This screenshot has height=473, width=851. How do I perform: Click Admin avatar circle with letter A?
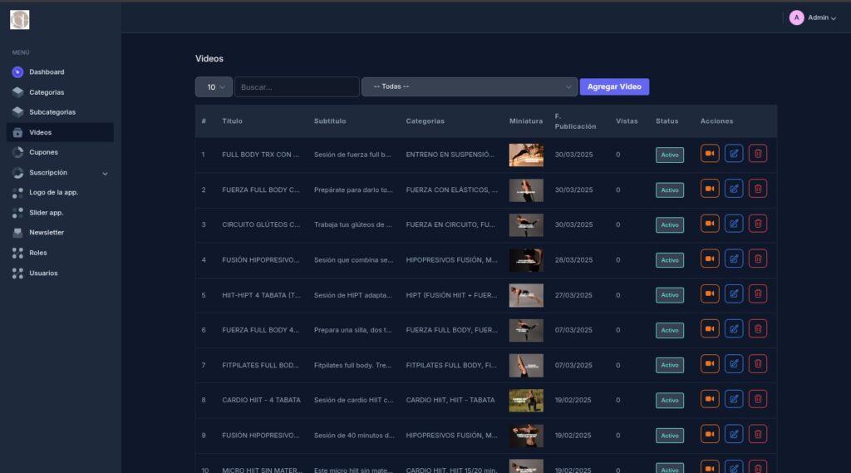[796, 18]
